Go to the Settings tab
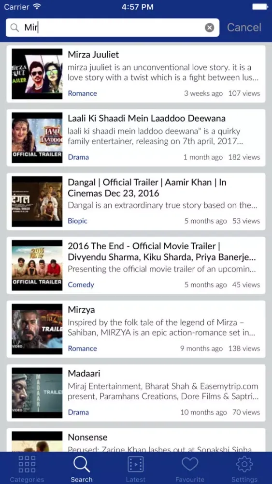This screenshot has width=272, height=484. pyautogui.click(x=244, y=469)
